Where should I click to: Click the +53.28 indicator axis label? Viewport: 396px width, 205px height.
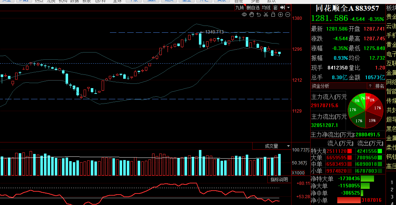click(x=303, y=196)
